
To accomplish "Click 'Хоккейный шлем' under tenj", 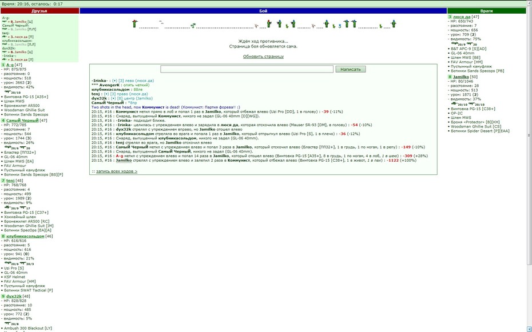I will point(19,217).
